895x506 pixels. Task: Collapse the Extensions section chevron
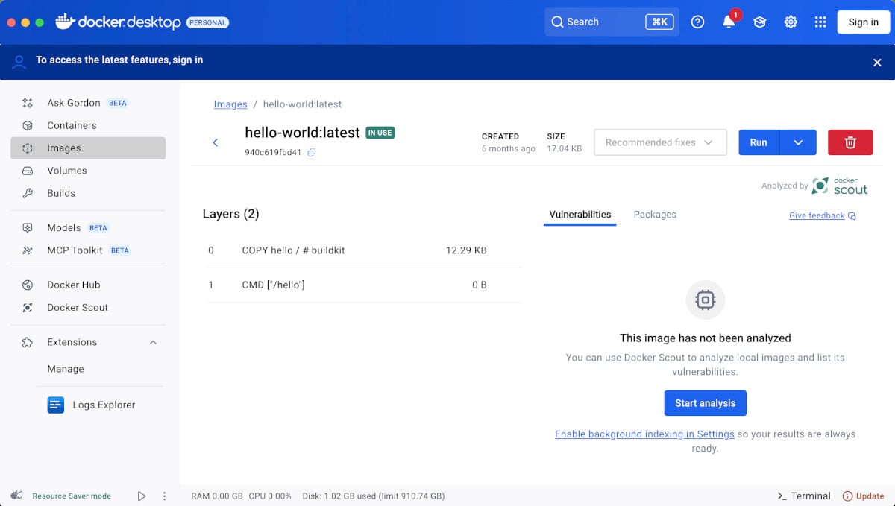click(x=154, y=342)
